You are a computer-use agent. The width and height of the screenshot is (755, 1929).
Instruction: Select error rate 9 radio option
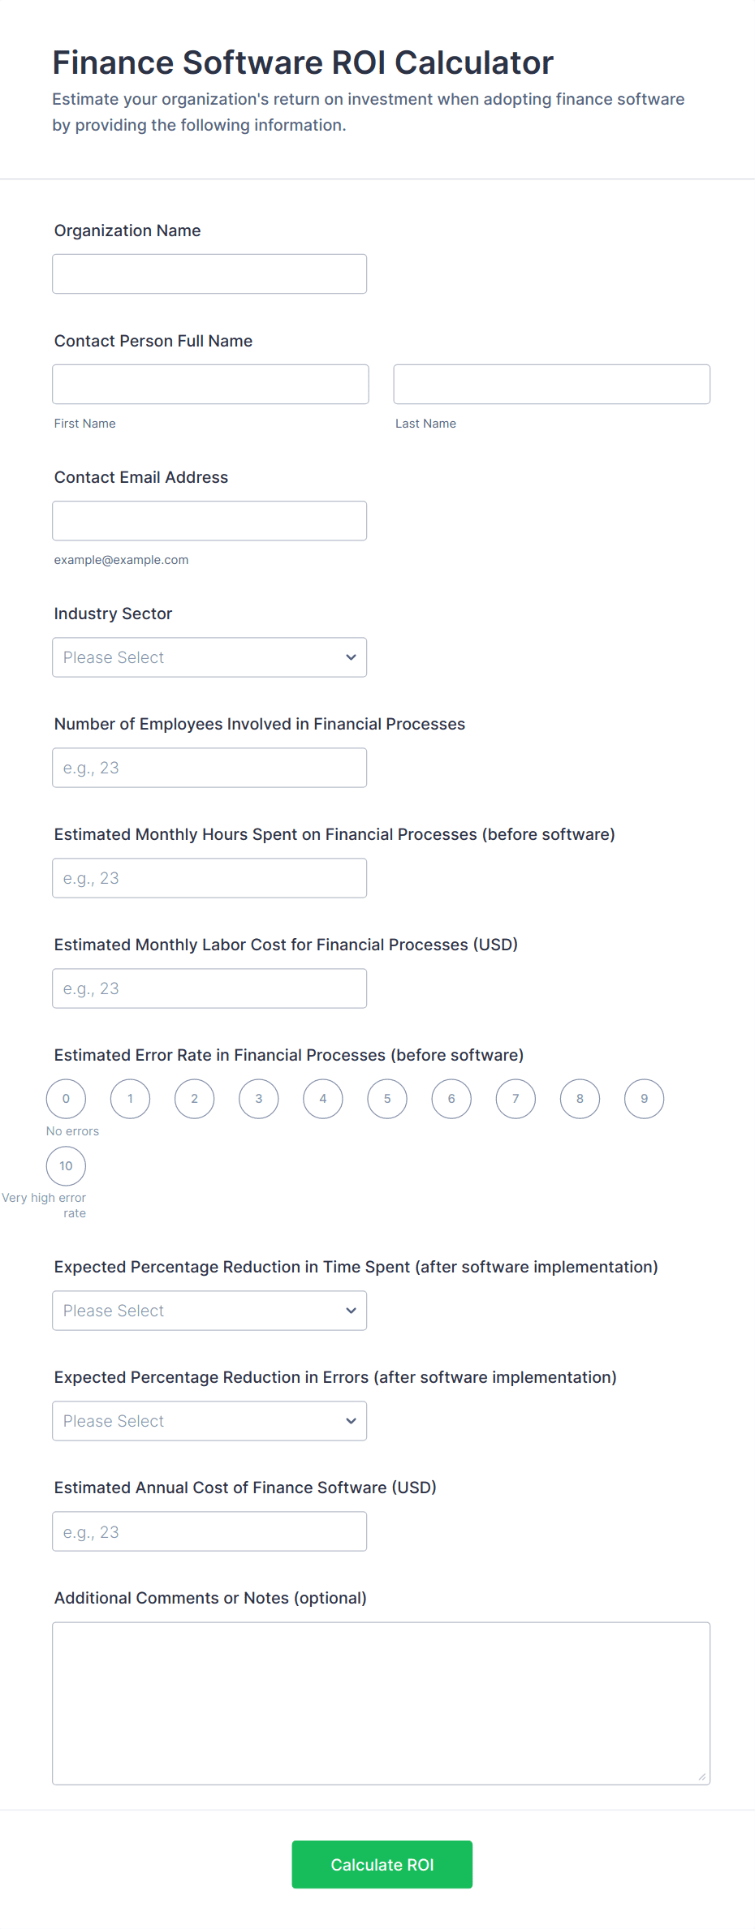[x=645, y=1099]
